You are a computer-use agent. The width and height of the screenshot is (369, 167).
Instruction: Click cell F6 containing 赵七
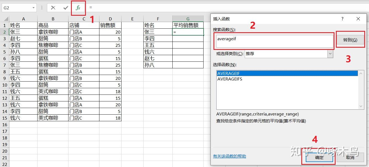(158, 58)
